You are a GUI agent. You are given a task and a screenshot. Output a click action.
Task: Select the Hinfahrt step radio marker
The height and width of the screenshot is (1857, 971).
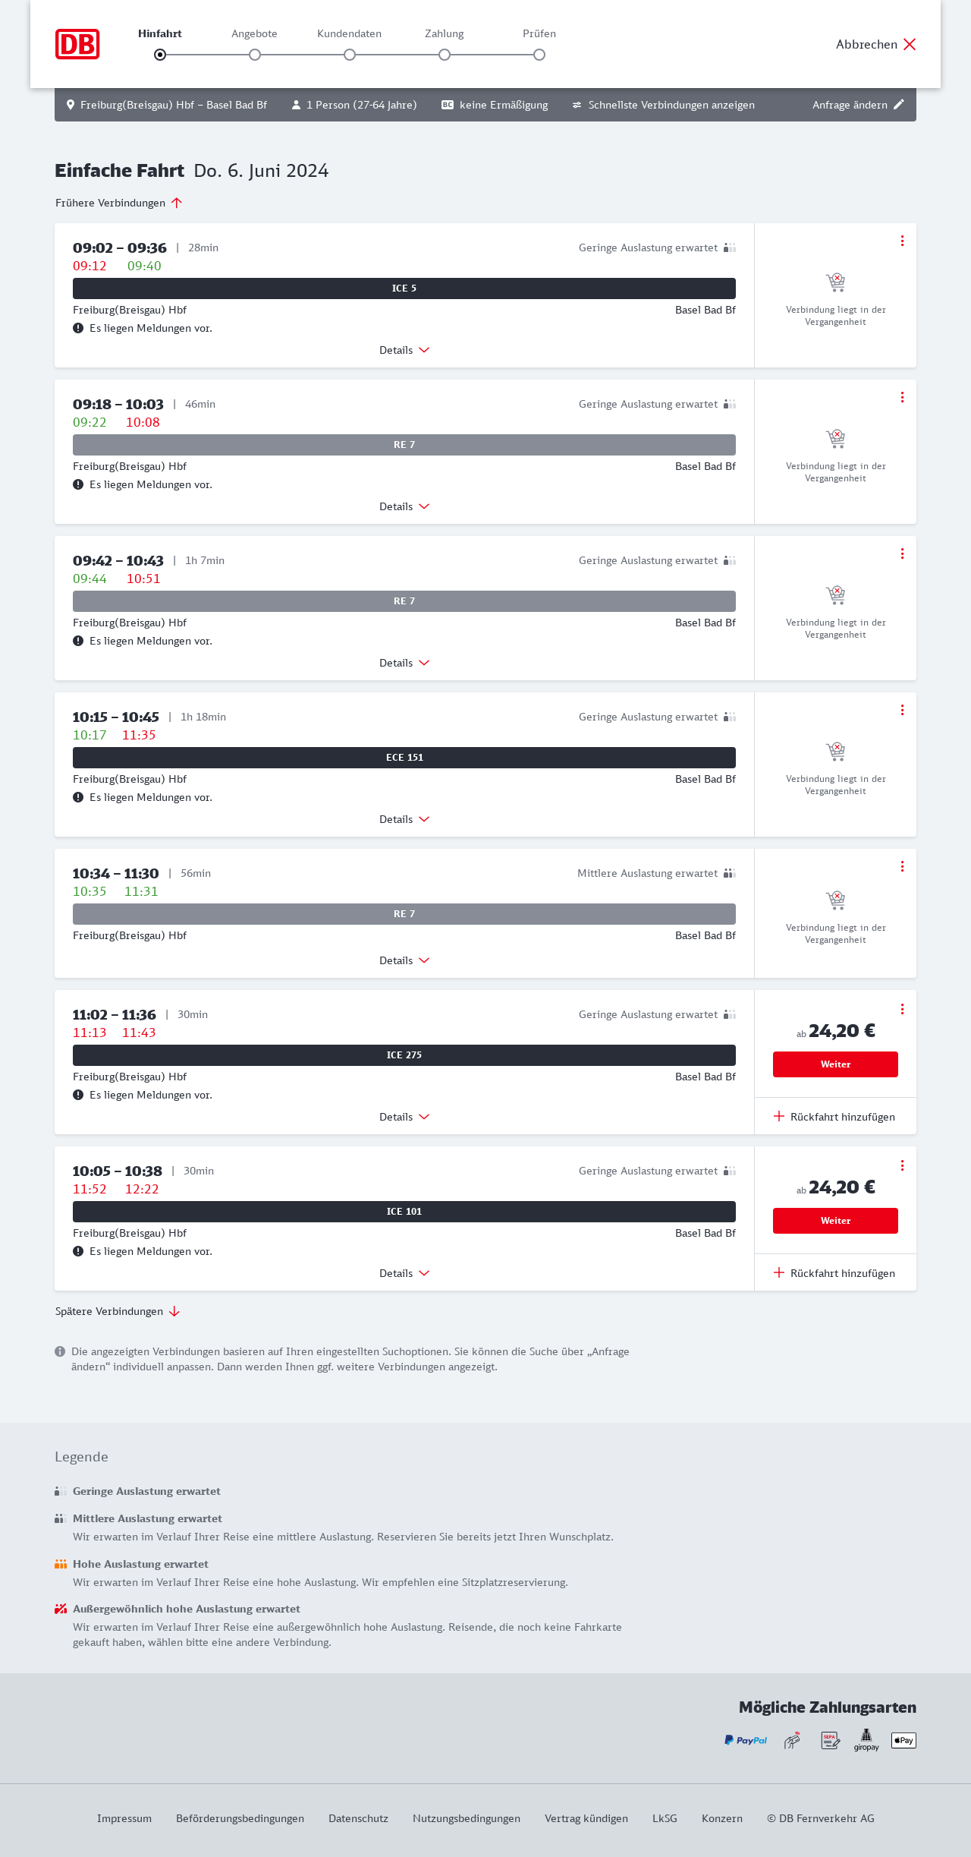[160, 55]
